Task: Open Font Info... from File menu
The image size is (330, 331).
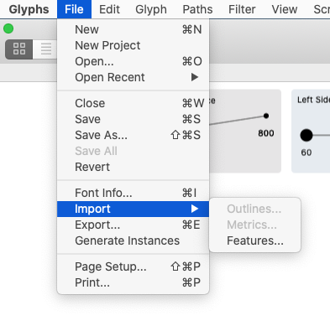Action: [133, 193]
